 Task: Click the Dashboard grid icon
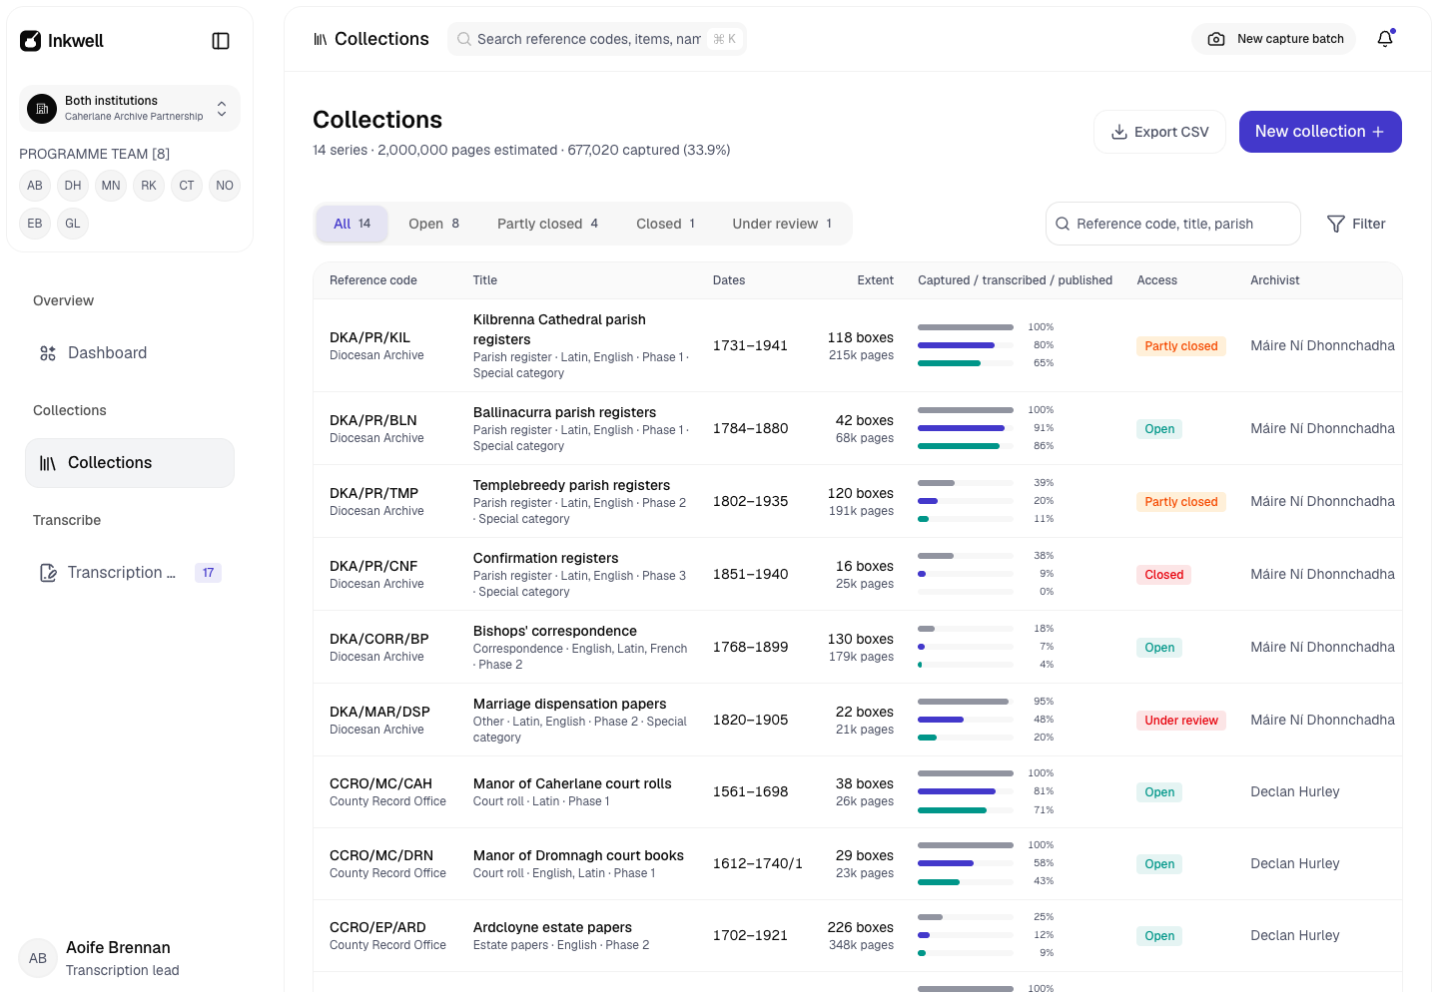tap(48, 353)
